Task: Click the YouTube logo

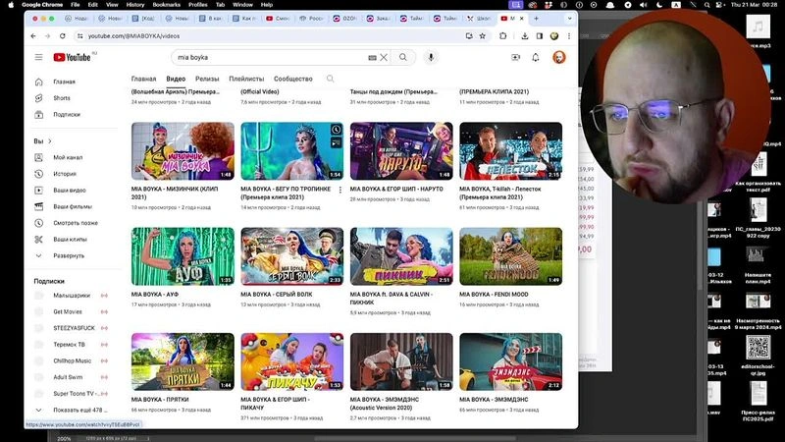Action: click(73, 57)
